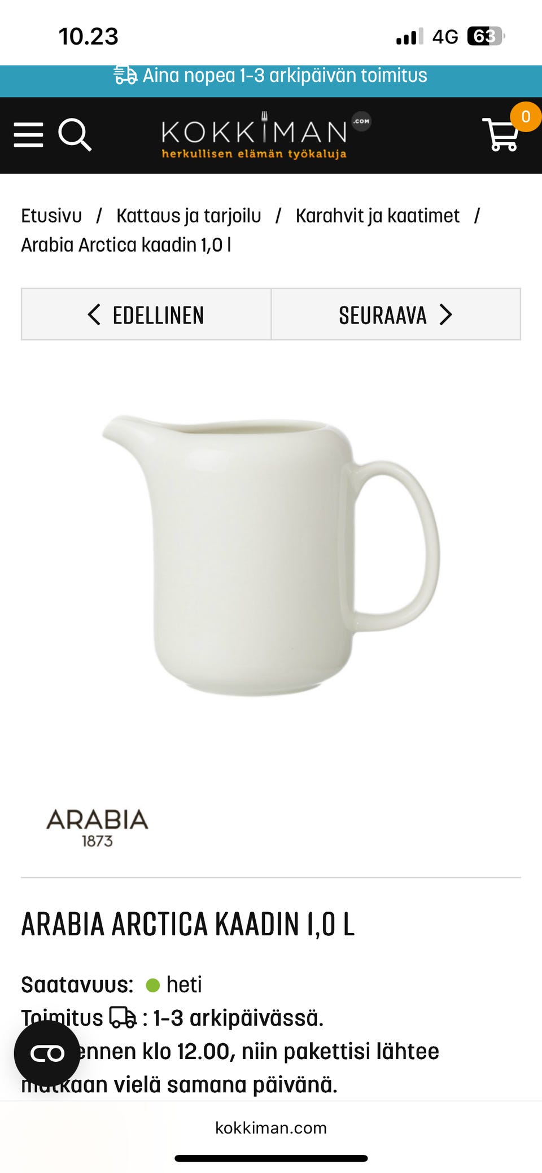
Task: Tap the kokkiman.com address bar
Action: click(x=271, y=1127)
